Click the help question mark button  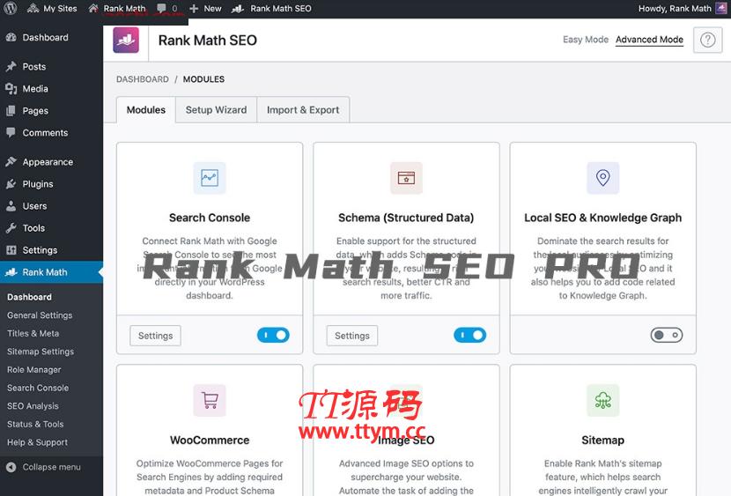(x=708, y=41)
